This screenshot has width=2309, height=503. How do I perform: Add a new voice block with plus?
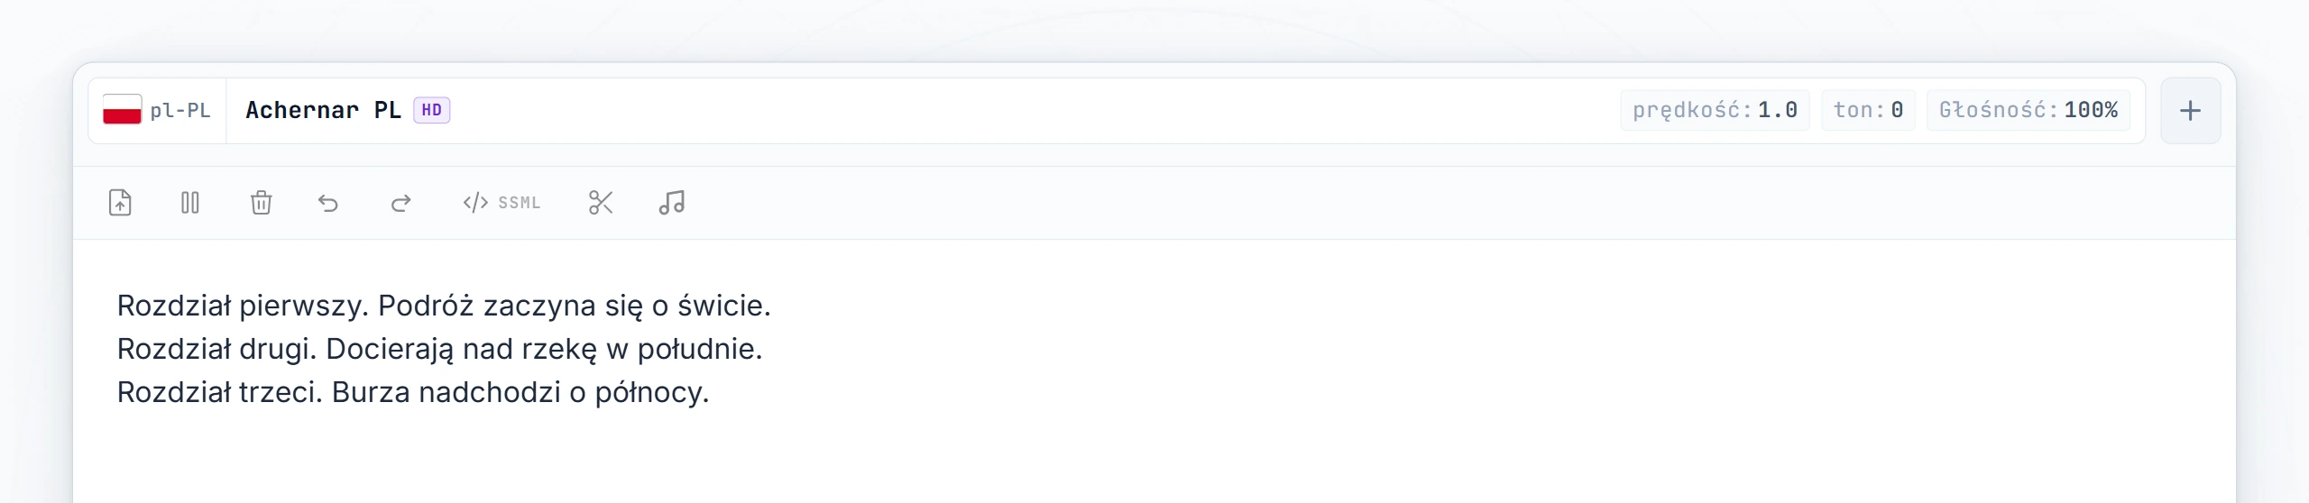2190,111
